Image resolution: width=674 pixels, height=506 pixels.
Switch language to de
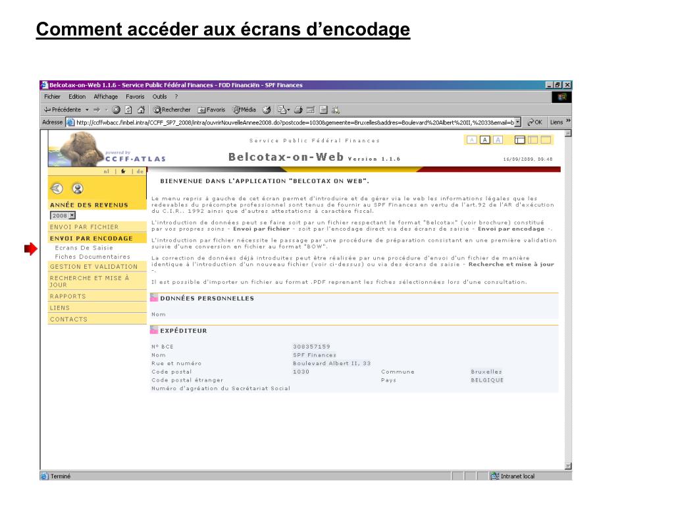140,171
